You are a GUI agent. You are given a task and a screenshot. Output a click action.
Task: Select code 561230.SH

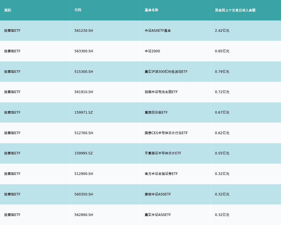click(x=84, y=31)
